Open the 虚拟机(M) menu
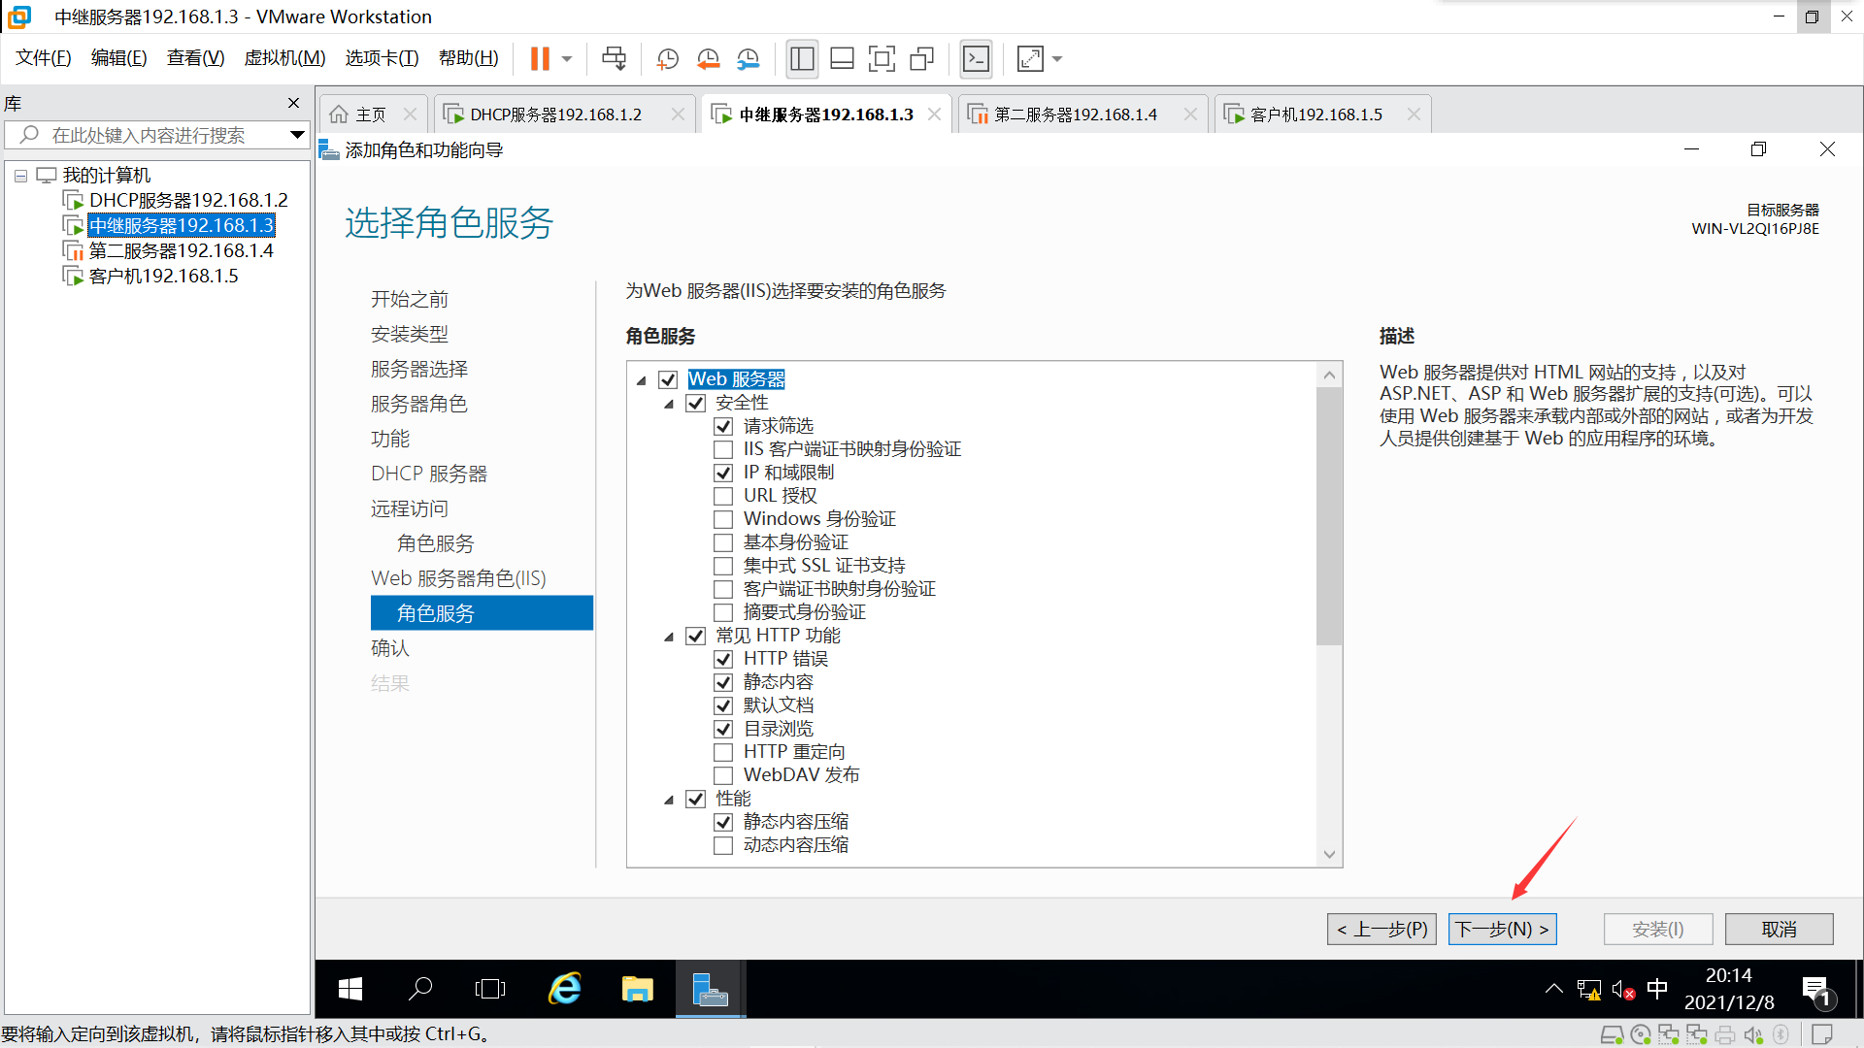This screenshot has height=1048, width=1864. click(x=284, y=58)
